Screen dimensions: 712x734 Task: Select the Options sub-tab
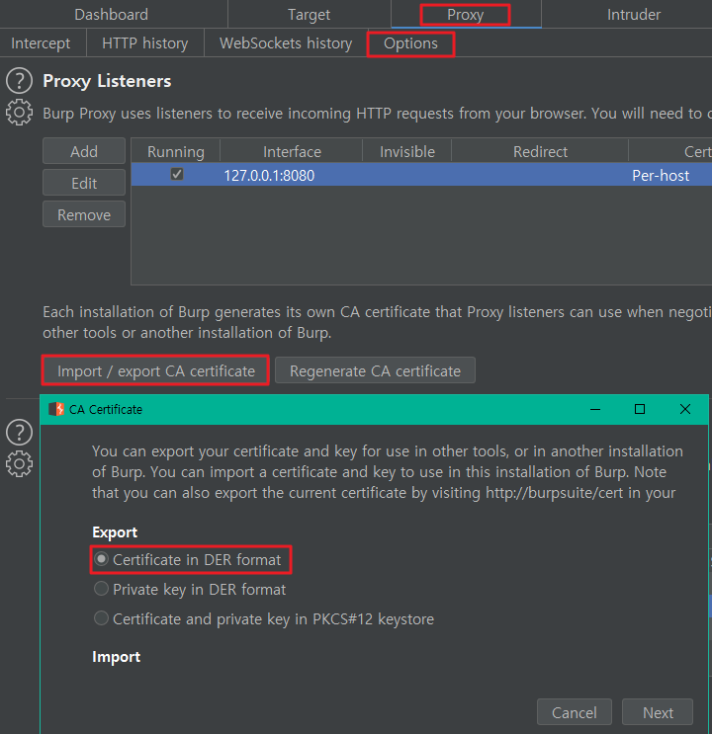click(x=410, y=43)
